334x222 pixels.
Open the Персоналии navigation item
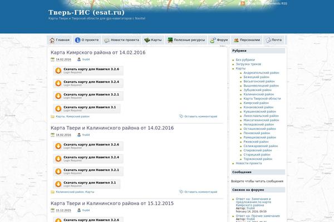click(x=247, y=40)
